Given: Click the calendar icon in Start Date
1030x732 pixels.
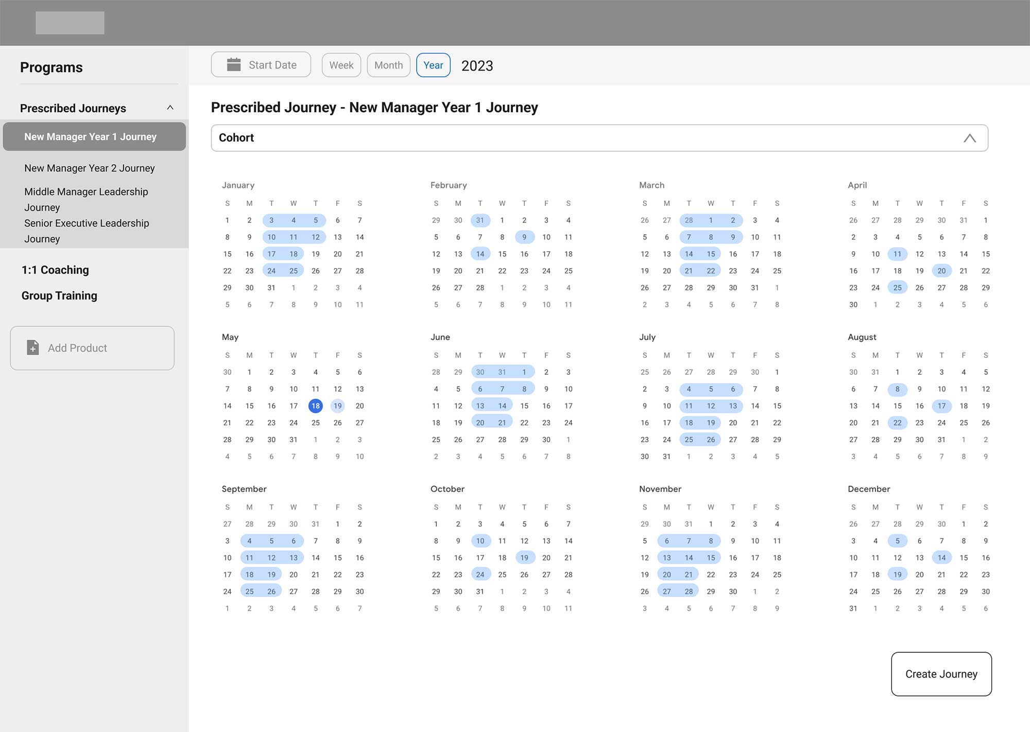Looking at the screenshot, I should coord(234,65).
